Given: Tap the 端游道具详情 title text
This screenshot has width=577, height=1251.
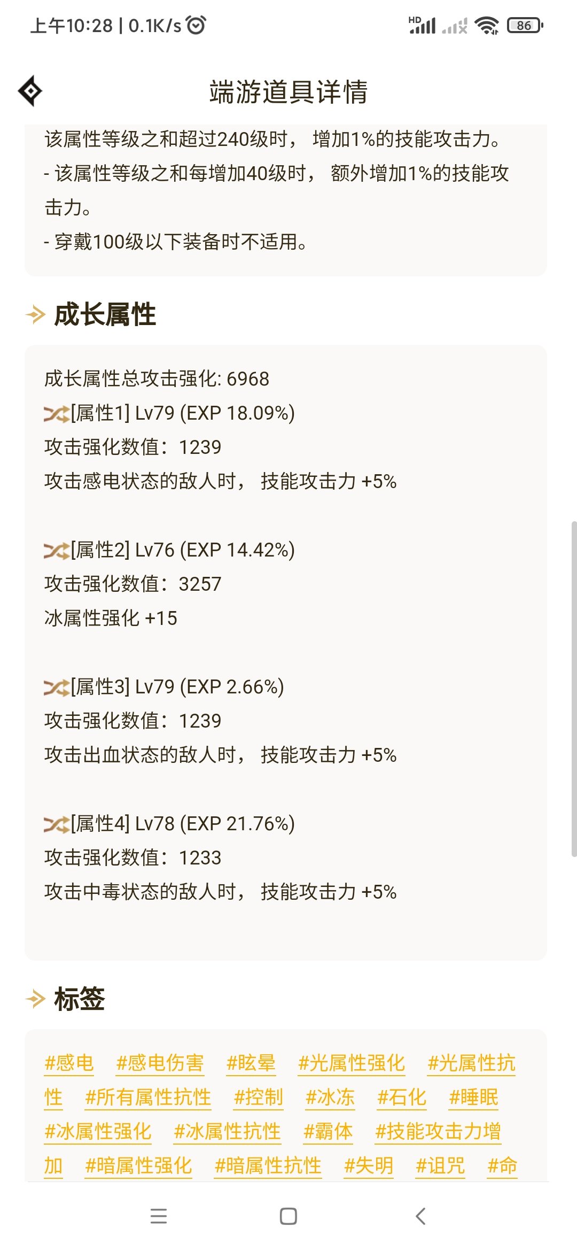Looking at the screenshot, I should [288, 91].
